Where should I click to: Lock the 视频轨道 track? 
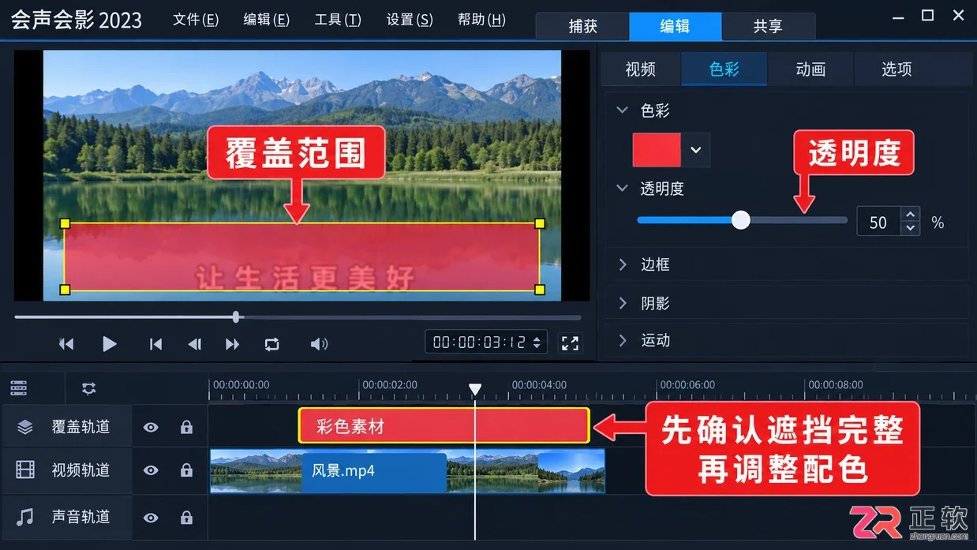tap(186, 470)
